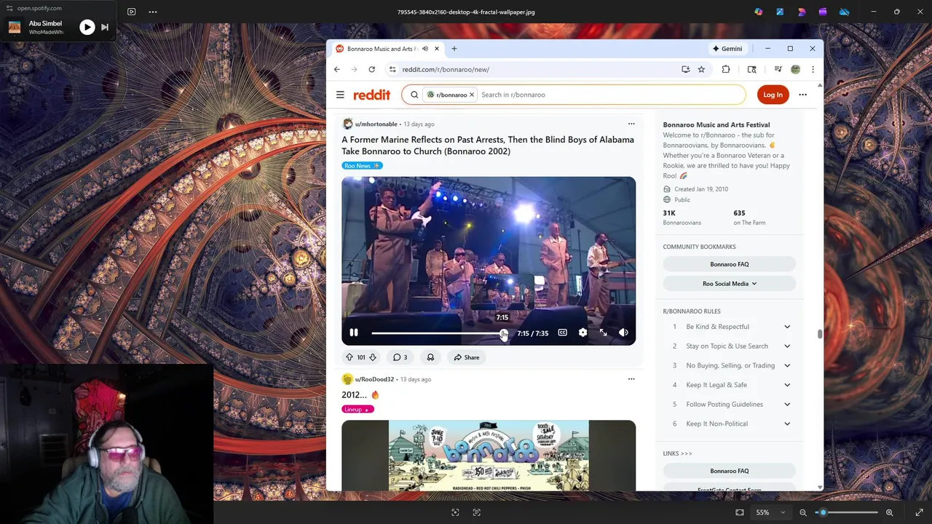Upvote the Blind Boys of Alabama post

(349, 357)
